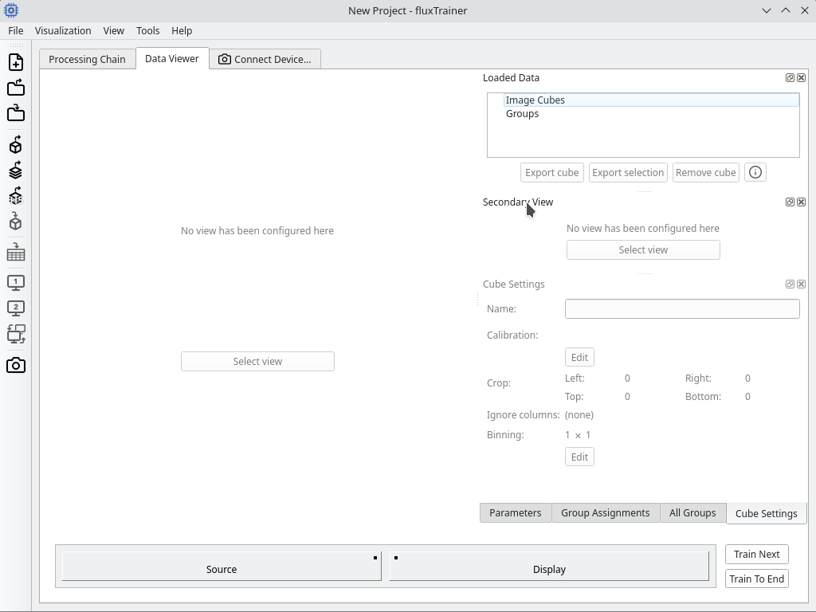Click the Binning 1 × 1 value
The width and height of the screenshot is (816, 612).
[x=578, y=434]
